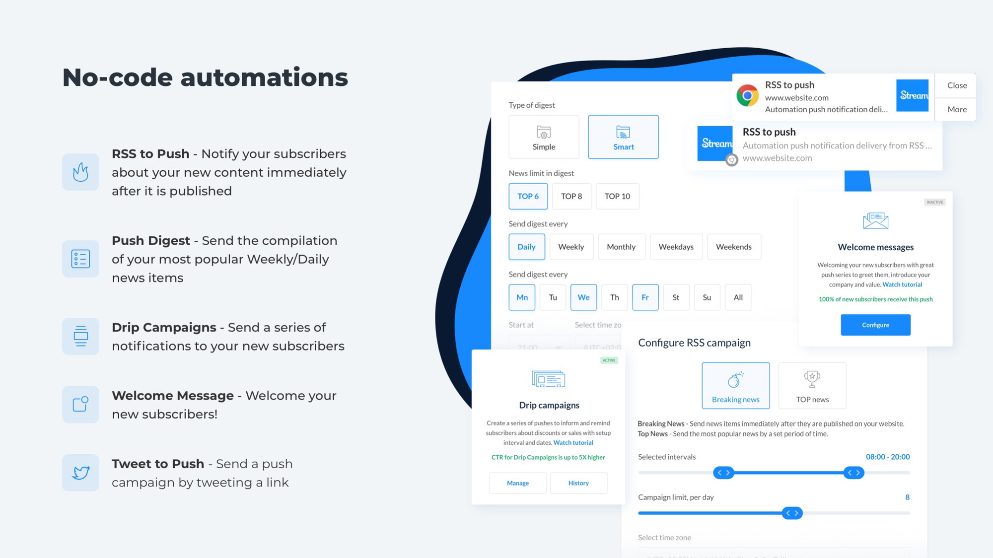Select the Welcome Messages envelope icon
Image resolution: width=993 pixels, height=558 pixels.
(x=875, y=221)
